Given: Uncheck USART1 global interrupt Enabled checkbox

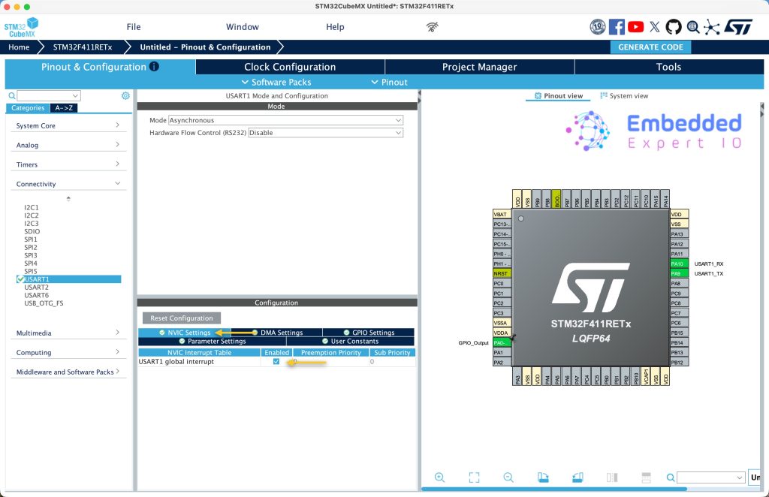Looking at the screenshot, I should 276,362.
